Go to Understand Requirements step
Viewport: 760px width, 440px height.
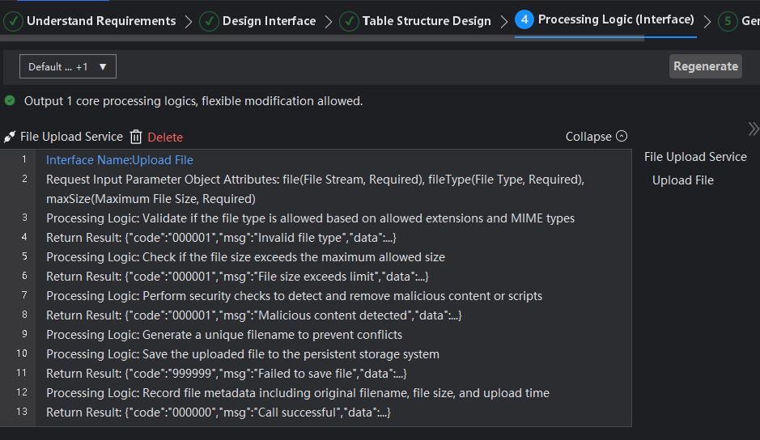point(101,21)
